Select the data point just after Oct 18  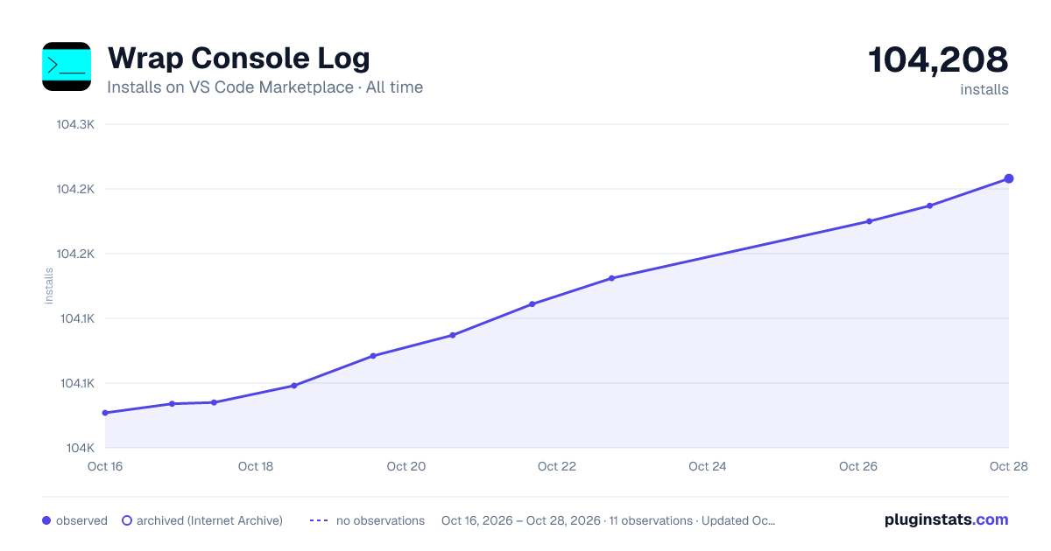coord(293,386)
